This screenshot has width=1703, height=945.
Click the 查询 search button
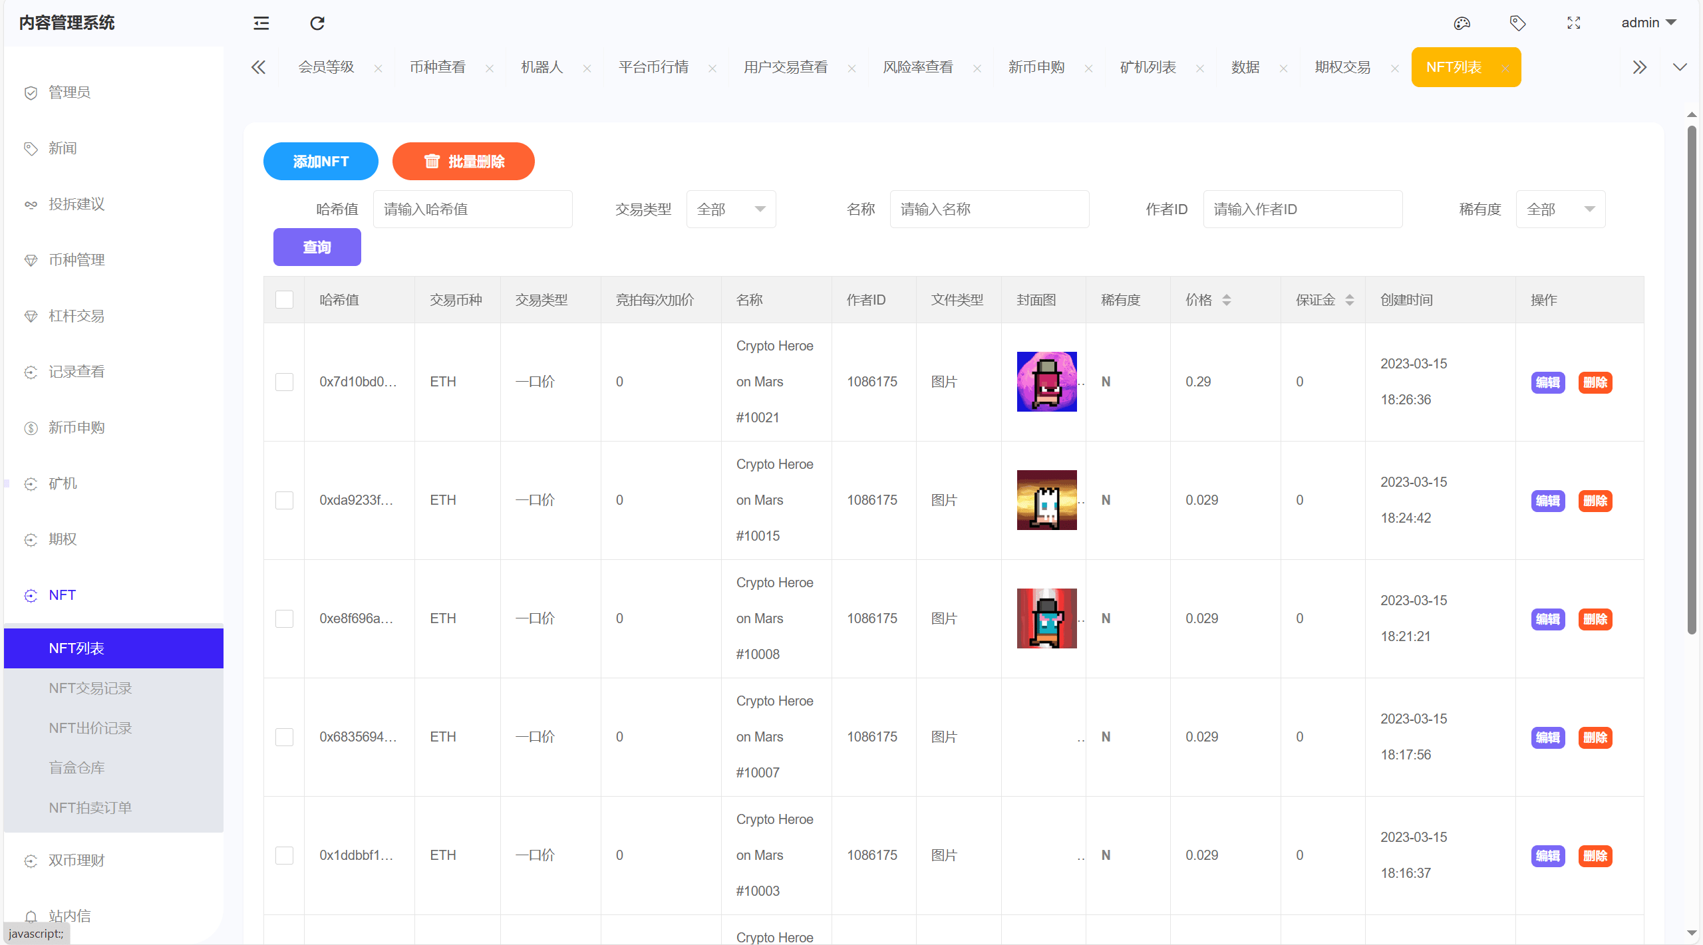click(317, 247)
